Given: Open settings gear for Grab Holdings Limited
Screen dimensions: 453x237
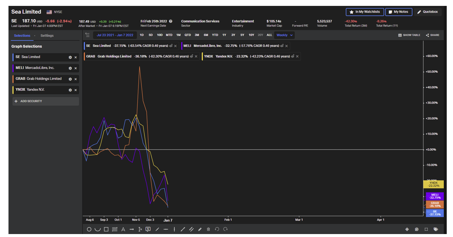Looking at the screenshot, I should tap(70, 79).
